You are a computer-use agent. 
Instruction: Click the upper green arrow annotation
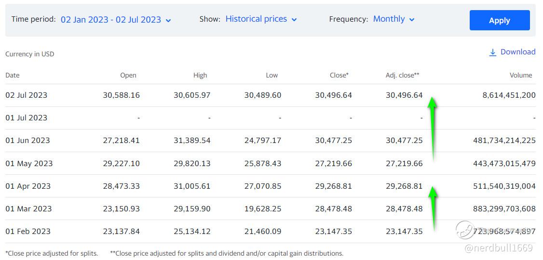(433, 128)
